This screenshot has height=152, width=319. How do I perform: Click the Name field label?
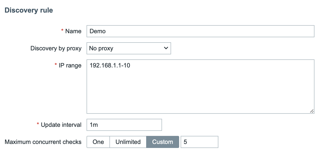pos(73,31)
